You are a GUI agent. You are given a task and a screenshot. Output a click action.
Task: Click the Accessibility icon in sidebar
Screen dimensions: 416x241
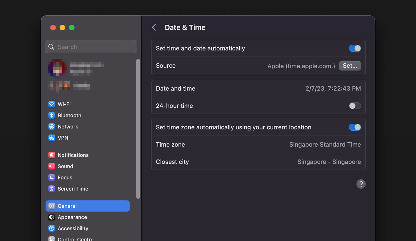tap(52, 228)
